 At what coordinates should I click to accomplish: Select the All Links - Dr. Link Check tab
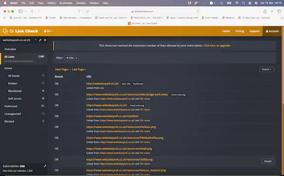point(142,23)
